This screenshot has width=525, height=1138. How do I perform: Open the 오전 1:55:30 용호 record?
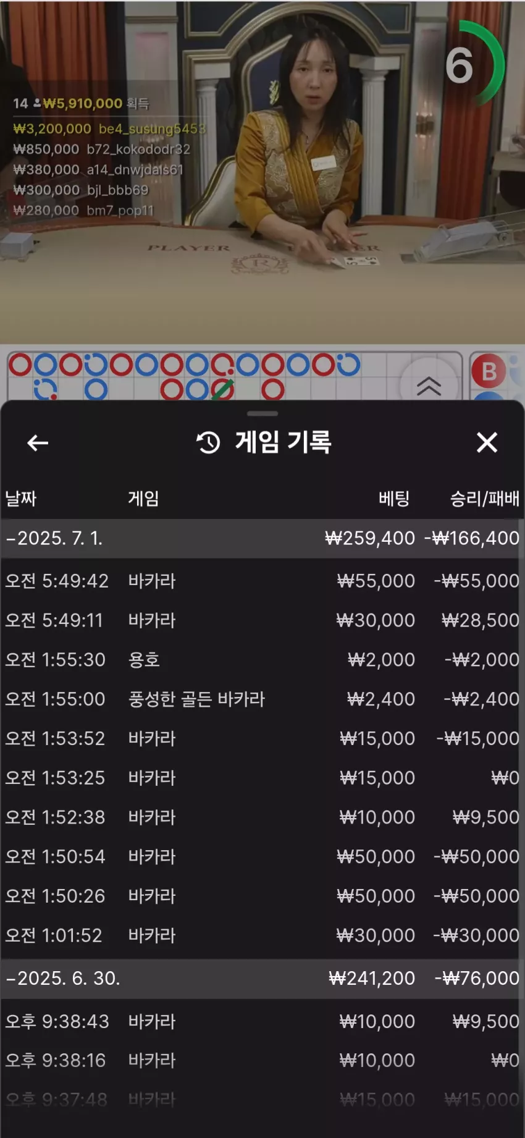pyautogui.click(x=262, y=660)
